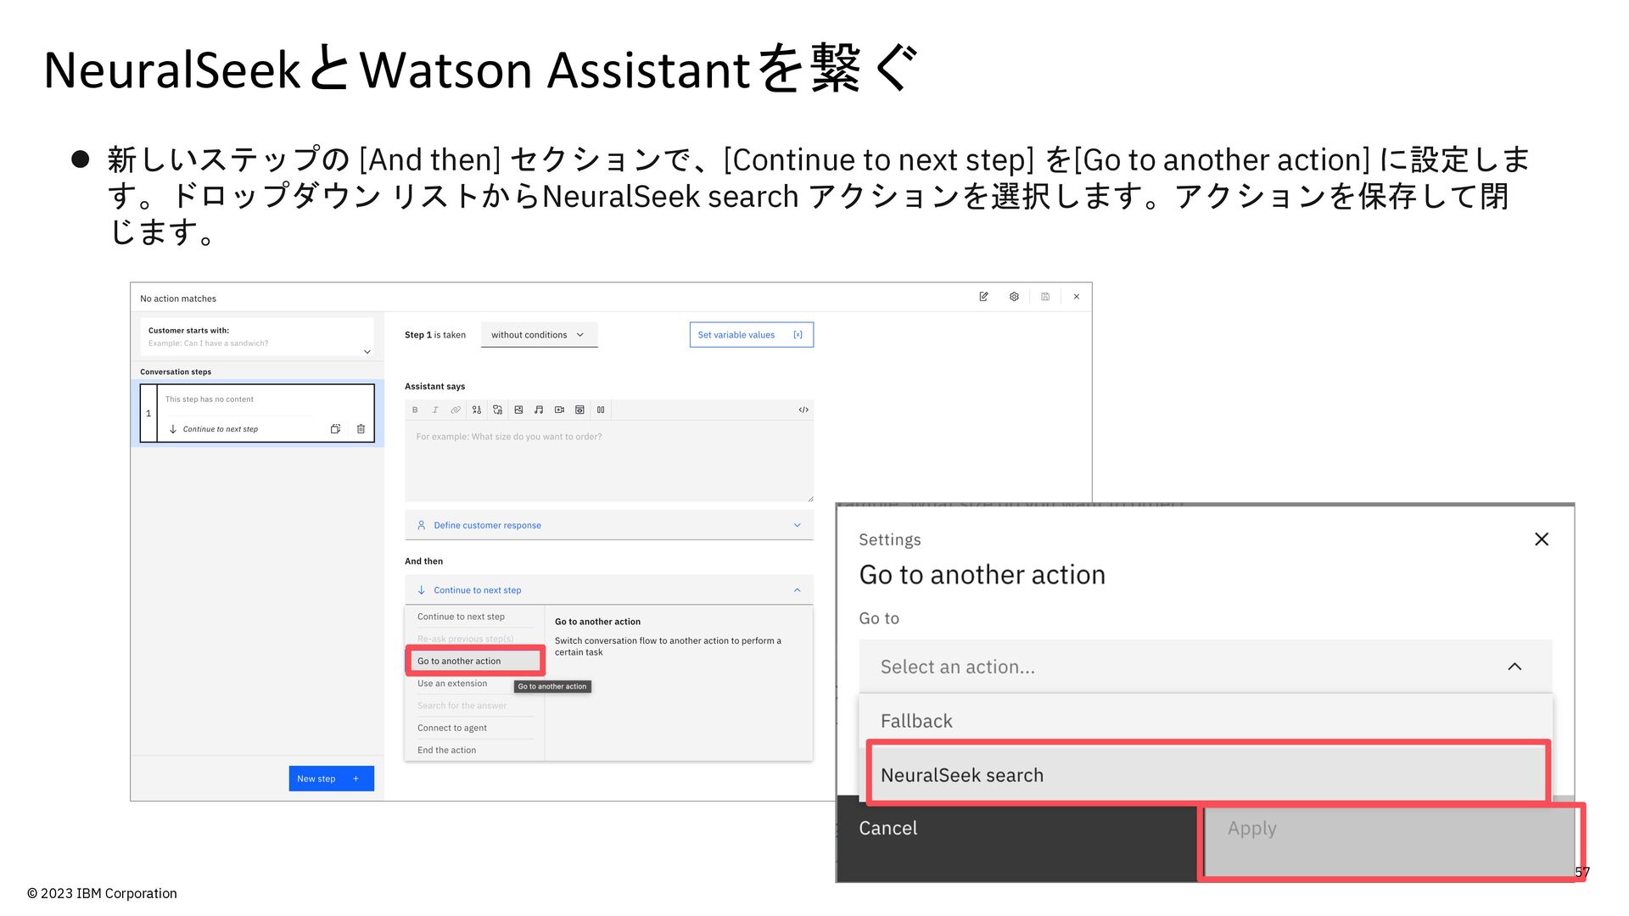Switch to code view with the </> icon

tap(803, 410)
